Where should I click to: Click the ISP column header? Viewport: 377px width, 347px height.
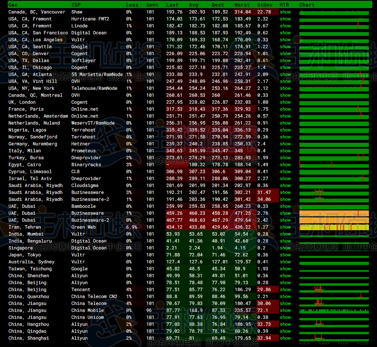[76, 5]
